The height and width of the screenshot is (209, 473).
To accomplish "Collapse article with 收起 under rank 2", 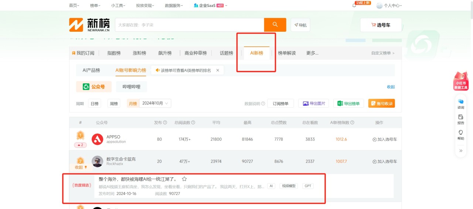I will click(x=81, y=167).
